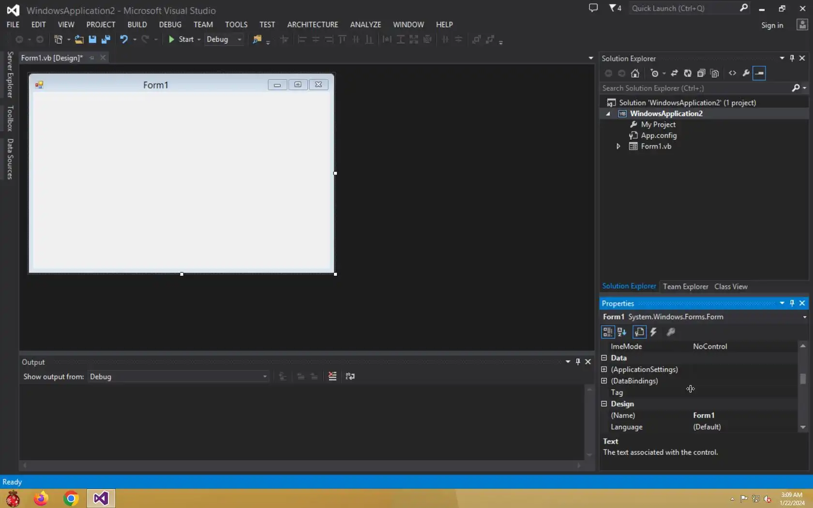
Task: Open the Toolbox side tab
Action: pyautogui.click(x=10, y=118)
